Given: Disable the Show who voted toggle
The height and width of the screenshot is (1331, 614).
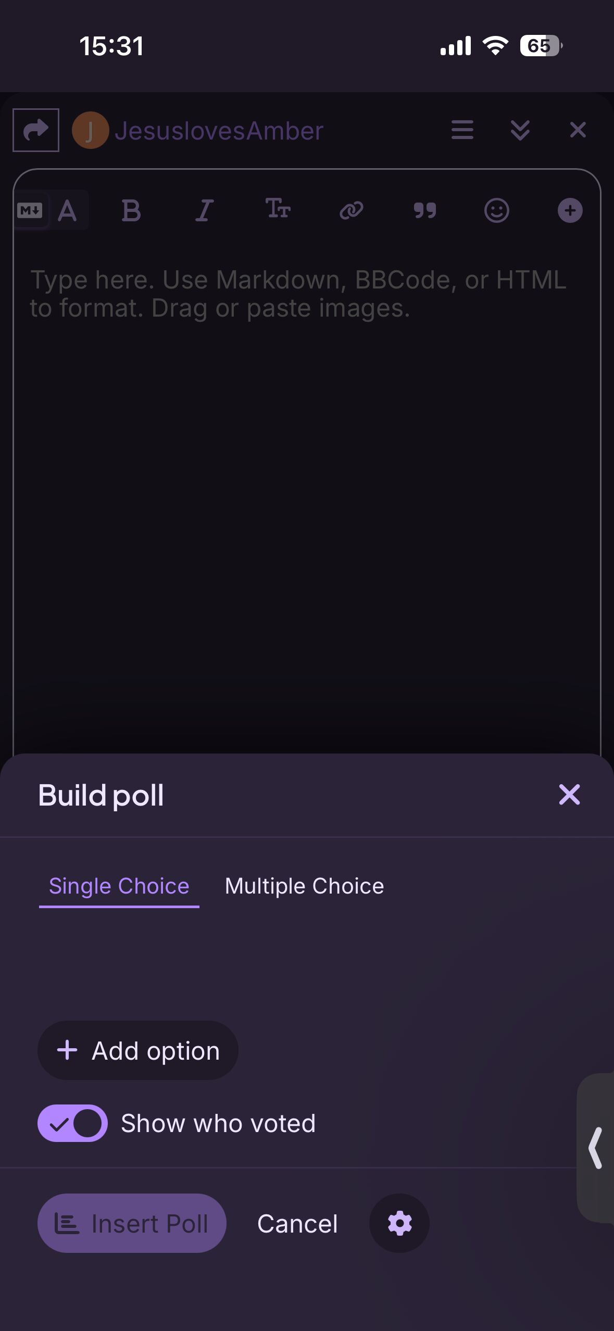Looking at the screenshot, I should (72, 1123).
